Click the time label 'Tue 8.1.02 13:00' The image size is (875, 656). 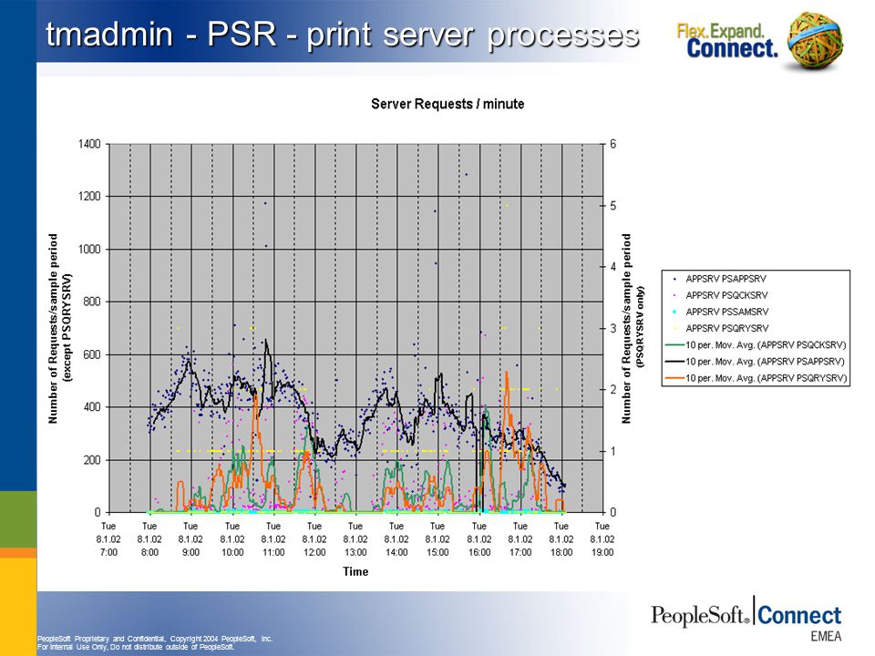click(x=355, y=538)
